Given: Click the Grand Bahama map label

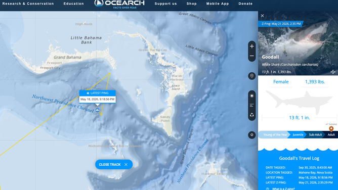Looking at the screenshot, I should 67,57.
